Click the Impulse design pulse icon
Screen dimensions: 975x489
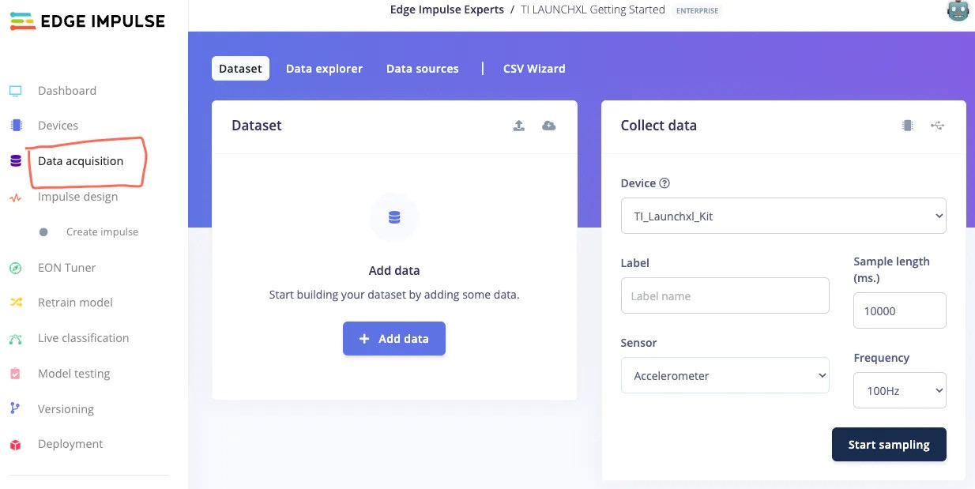coord(16,197)
